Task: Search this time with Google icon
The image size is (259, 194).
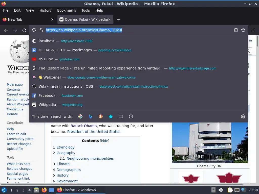Action: tap(80, 116)
